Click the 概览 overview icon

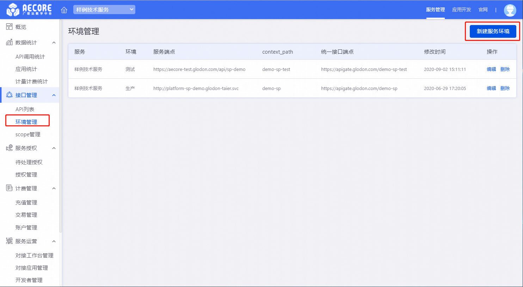coord(10,27)
